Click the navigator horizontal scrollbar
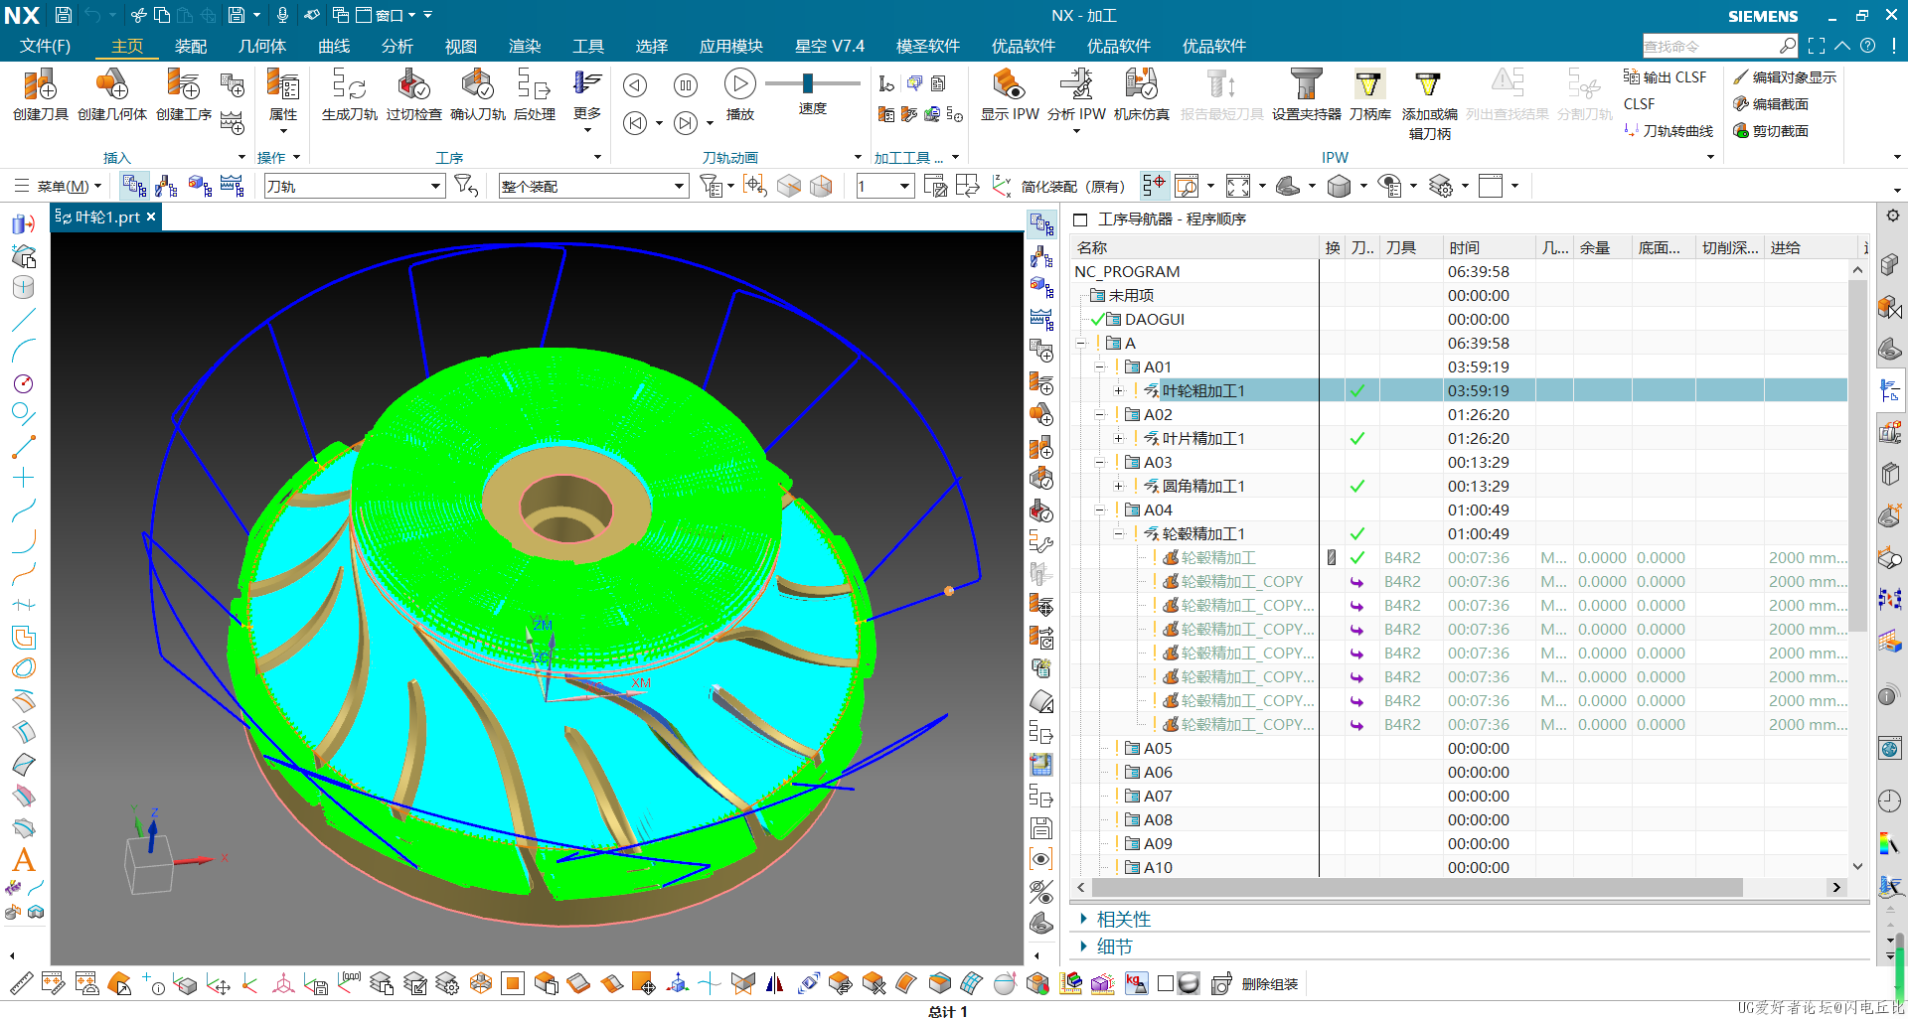Viewport: 1908px width, 1019px height. [x=1417, y=887]
